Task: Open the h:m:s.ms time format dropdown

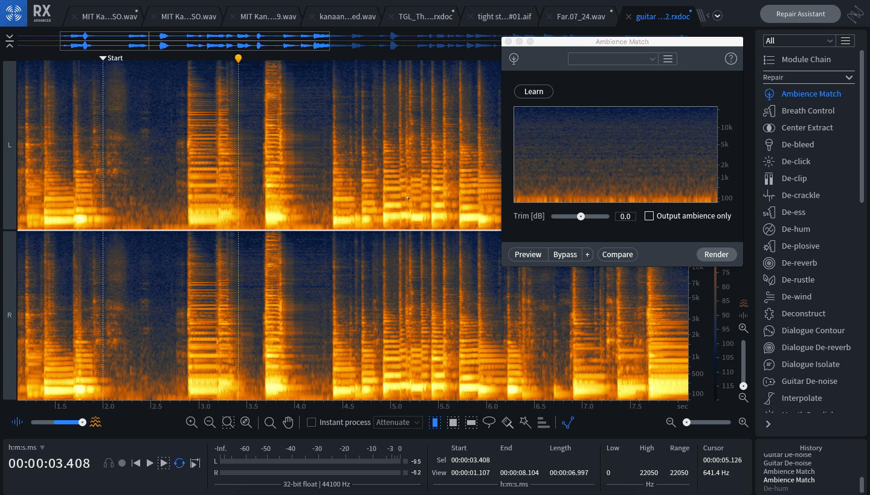Action: click(x=27, y=447)
